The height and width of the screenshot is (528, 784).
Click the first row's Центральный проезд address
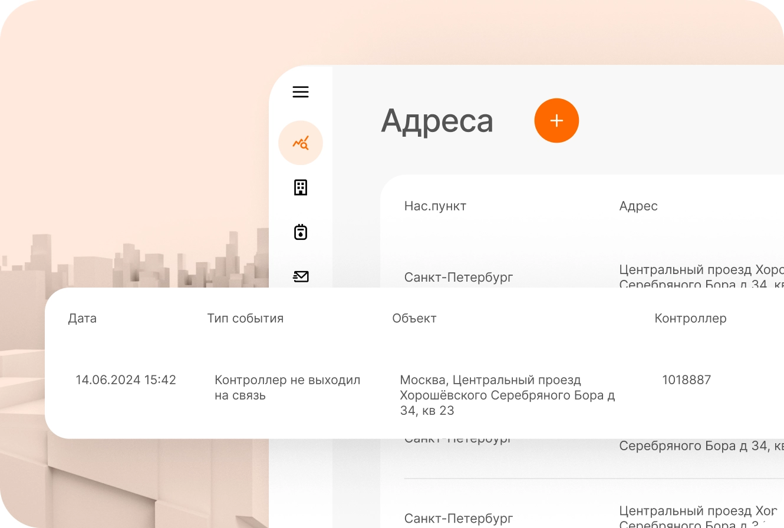pyautogui.click(x=701, y=270)
